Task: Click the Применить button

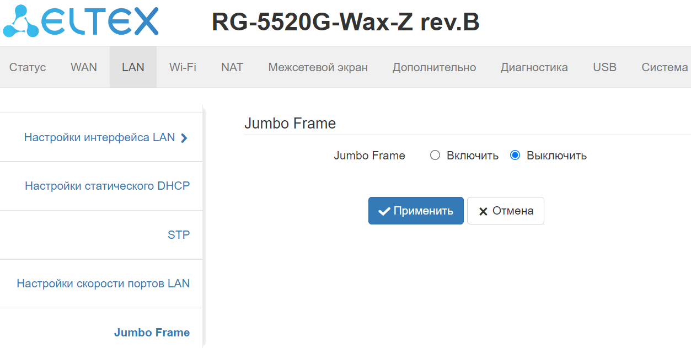Action: (x=416, y=211)
